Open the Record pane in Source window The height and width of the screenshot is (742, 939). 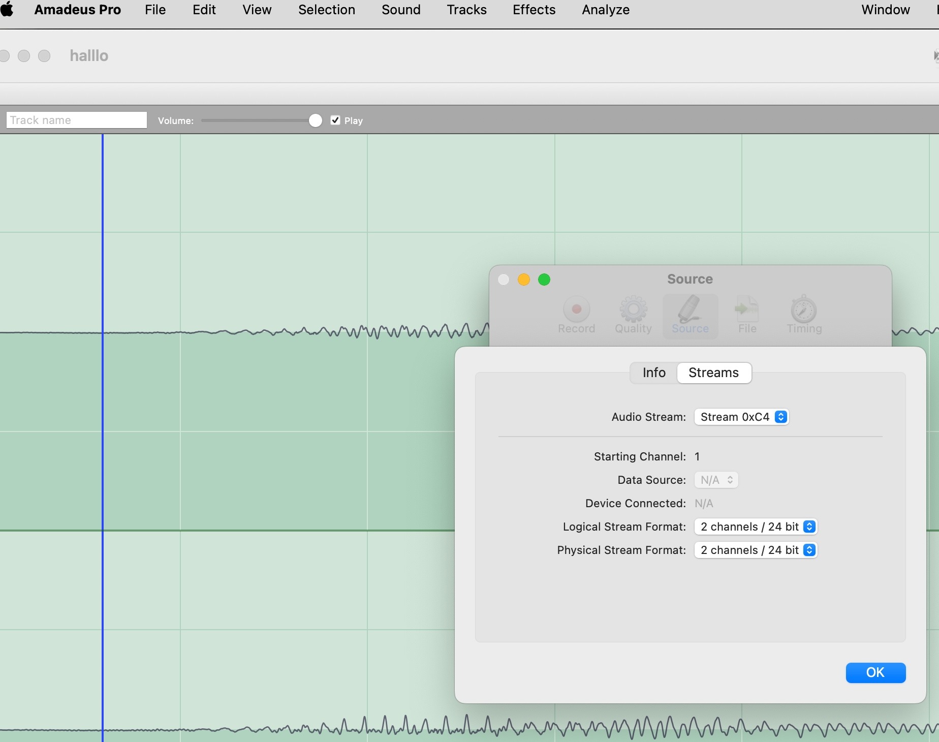coord(576,316)
